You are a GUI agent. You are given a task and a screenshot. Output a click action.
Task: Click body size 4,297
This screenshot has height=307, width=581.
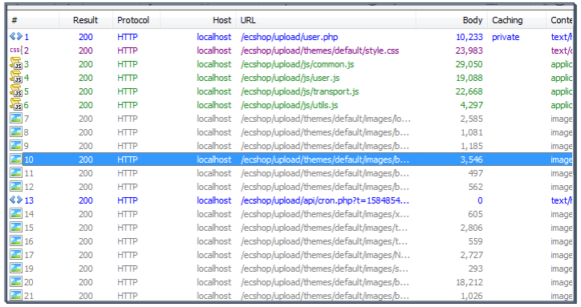click(x=471, y=105)
